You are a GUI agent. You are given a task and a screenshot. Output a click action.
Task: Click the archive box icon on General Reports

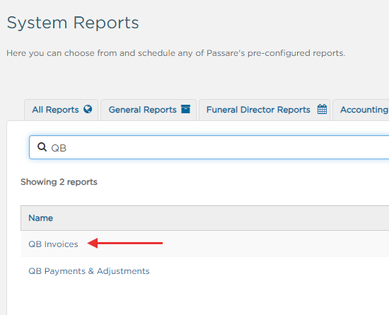(185, 109)
